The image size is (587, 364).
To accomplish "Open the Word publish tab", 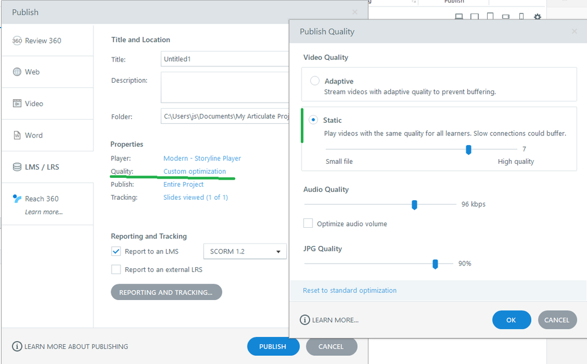I will pos(47,136).
